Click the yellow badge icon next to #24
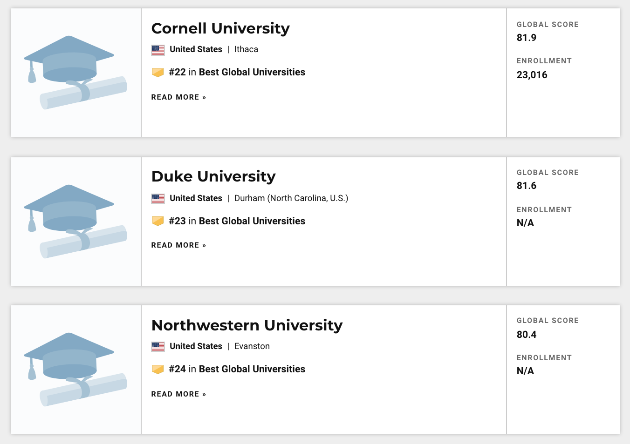 click(158, 370)
